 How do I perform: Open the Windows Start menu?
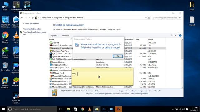click(3, 109)
